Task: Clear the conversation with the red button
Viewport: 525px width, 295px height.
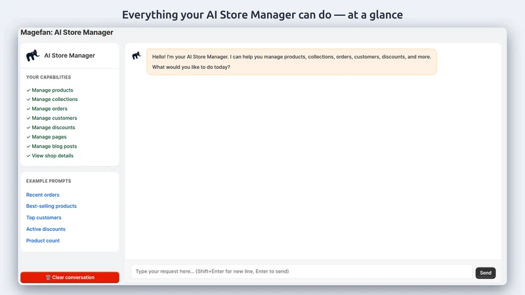Action: 70,277
